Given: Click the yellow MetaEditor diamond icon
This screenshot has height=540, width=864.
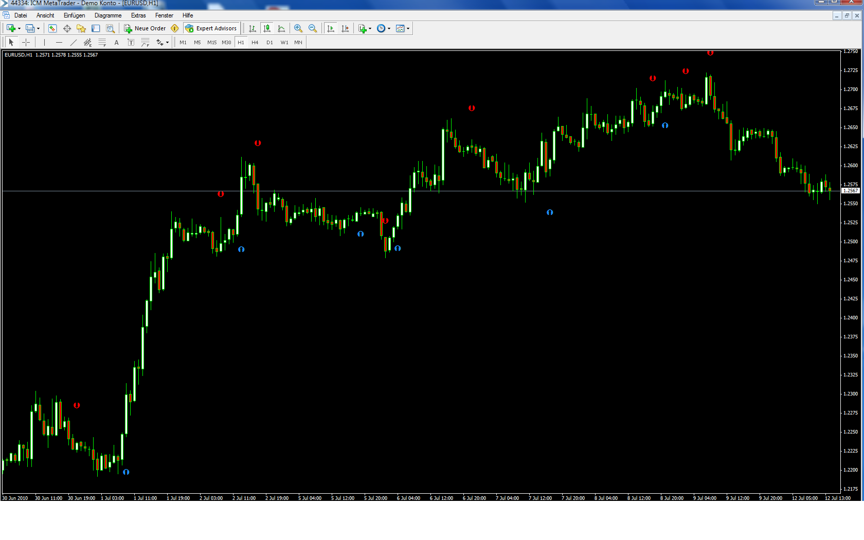Looking at the screenshot, I should [x=175, y=28].
